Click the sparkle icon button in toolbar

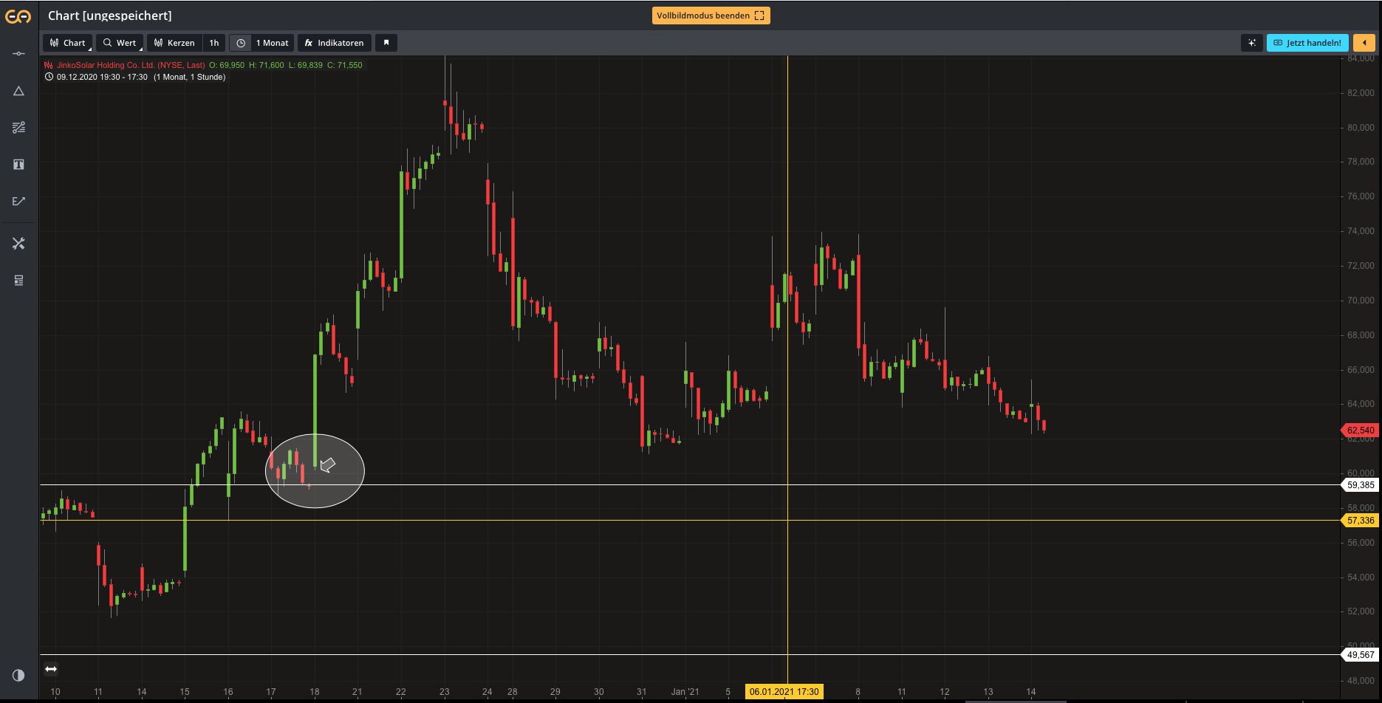coord(1252,43)
